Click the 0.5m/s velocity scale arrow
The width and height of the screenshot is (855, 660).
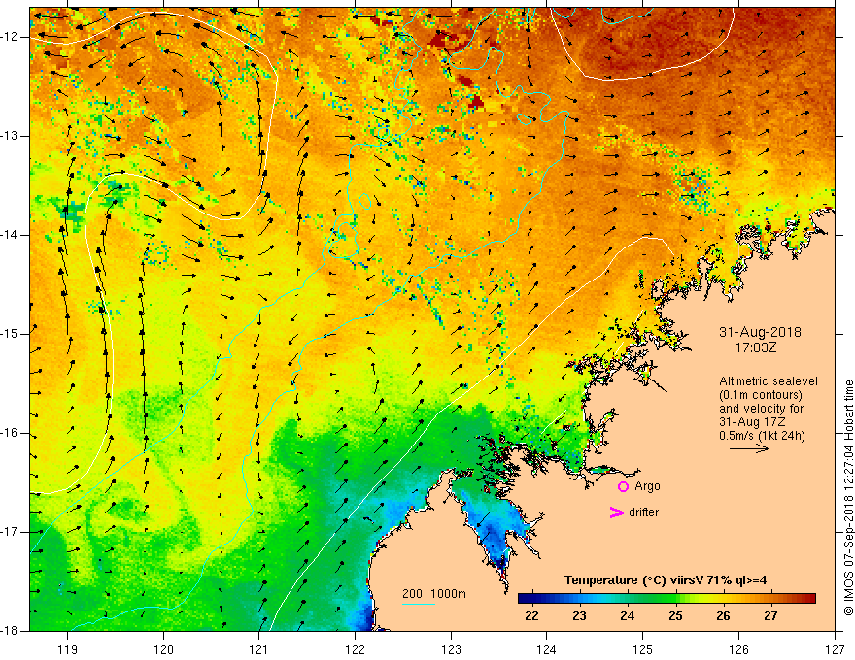click(x=749, y=448)
